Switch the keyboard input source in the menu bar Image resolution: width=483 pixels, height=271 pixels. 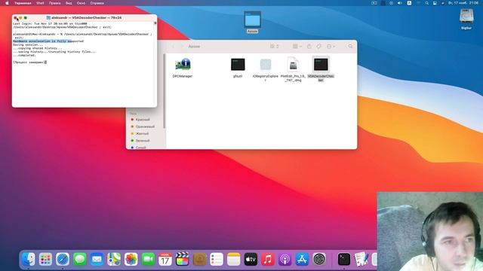click(409, 3)
